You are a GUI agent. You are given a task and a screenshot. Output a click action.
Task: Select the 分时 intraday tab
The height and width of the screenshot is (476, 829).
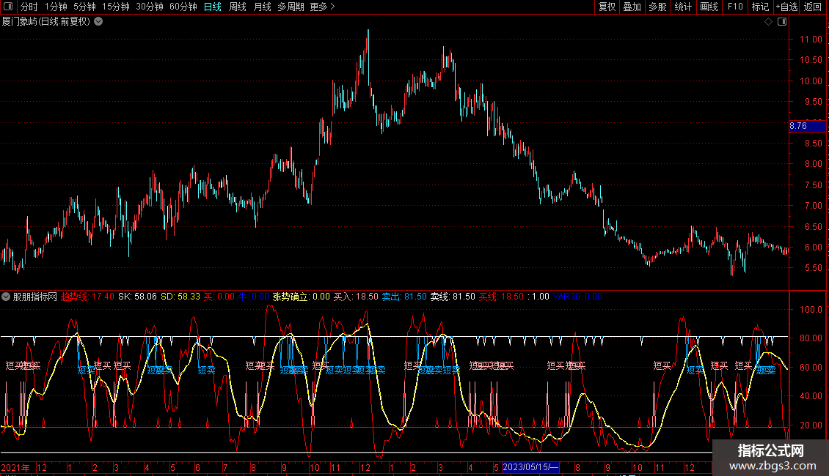pyautogui.click(x=29, y=7)
